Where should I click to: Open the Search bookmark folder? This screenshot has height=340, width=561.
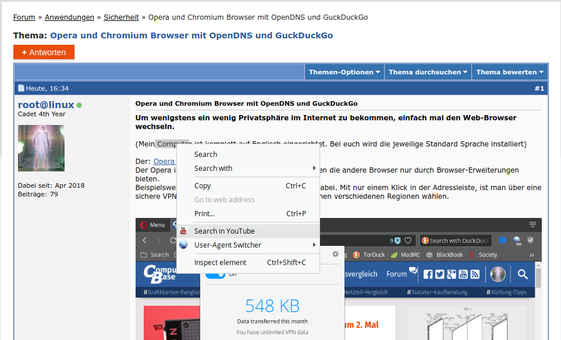[x=155, y=255]
